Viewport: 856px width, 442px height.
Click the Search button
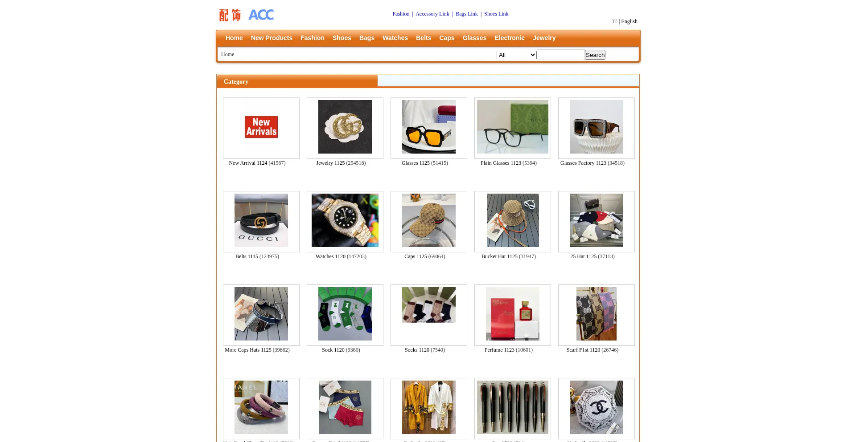595,55
